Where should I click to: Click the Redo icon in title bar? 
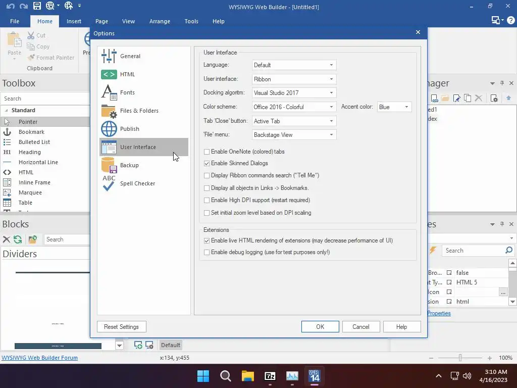tap(23, 6)
